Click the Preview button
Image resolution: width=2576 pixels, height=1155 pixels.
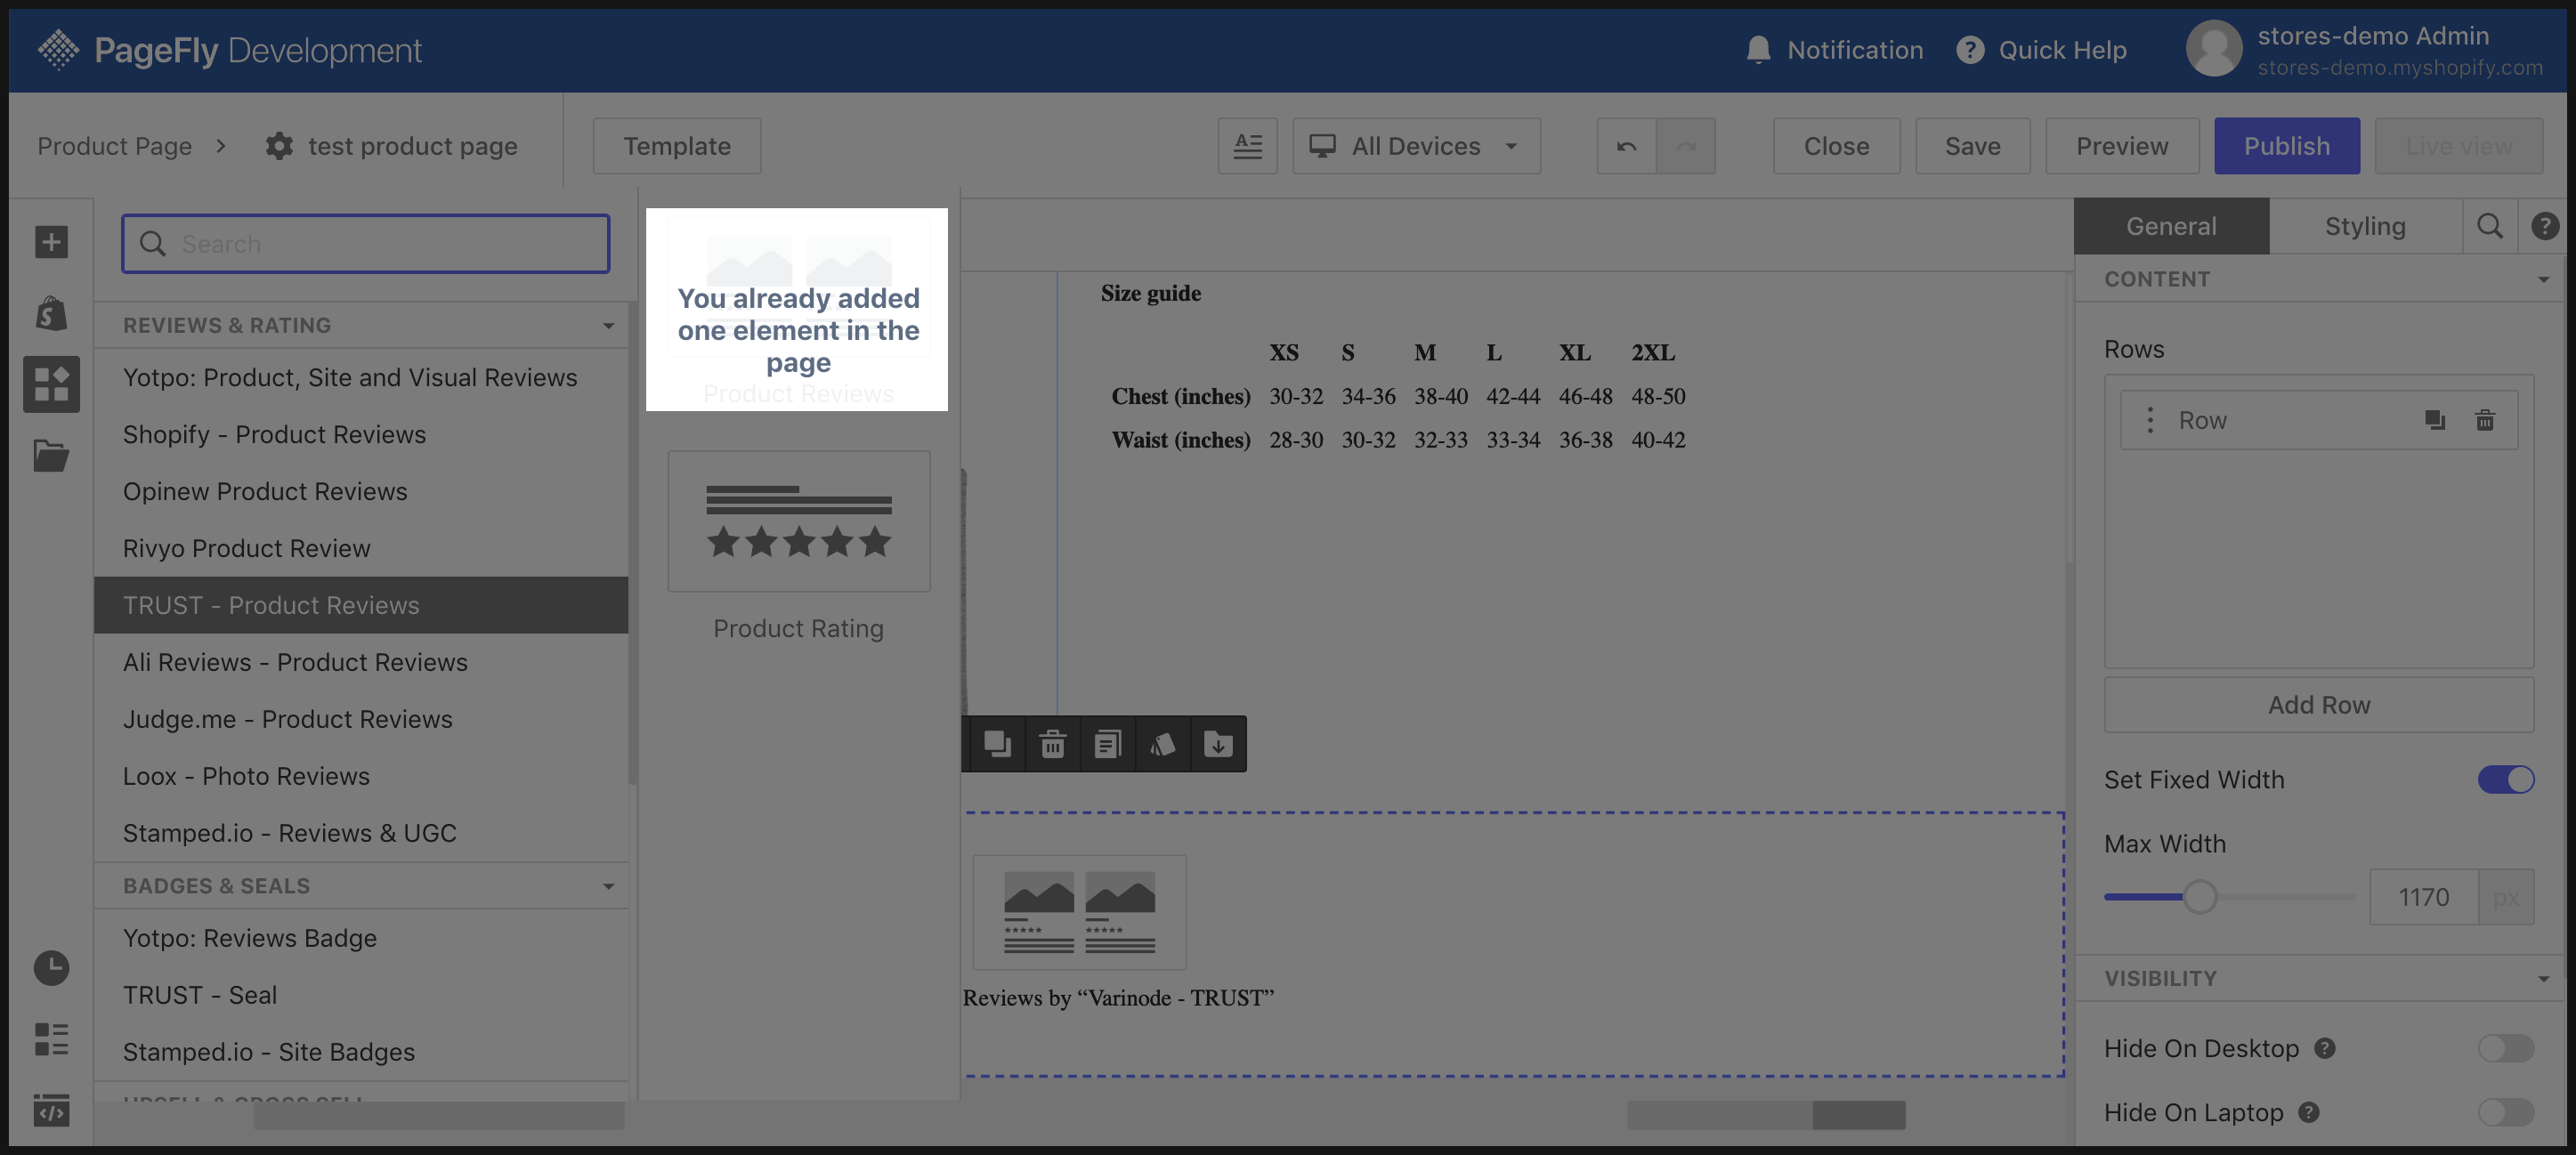(x=2122, y=146)
